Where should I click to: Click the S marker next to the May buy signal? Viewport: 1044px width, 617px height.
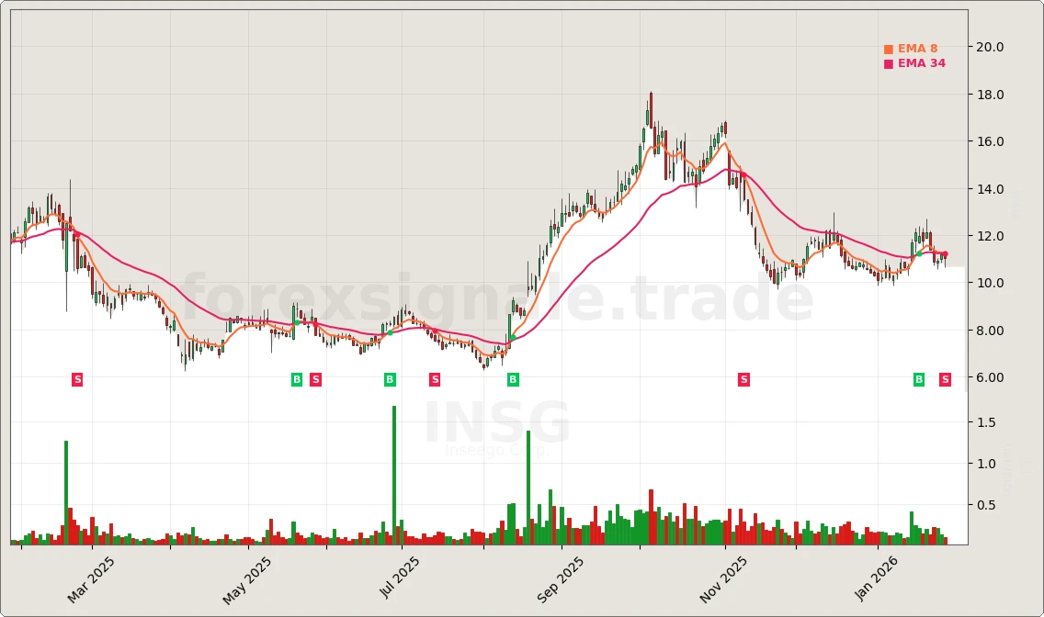[x=315, y=379]
